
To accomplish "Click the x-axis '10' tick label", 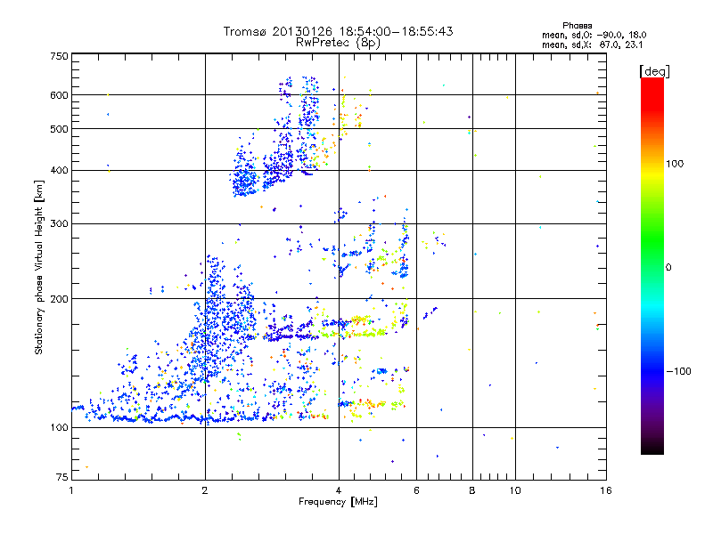I will click(515, 490).
